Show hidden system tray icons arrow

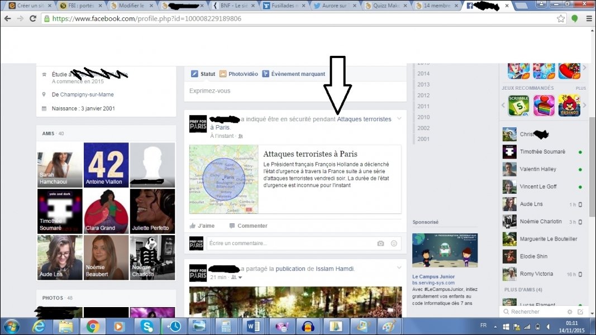[495, 327]
